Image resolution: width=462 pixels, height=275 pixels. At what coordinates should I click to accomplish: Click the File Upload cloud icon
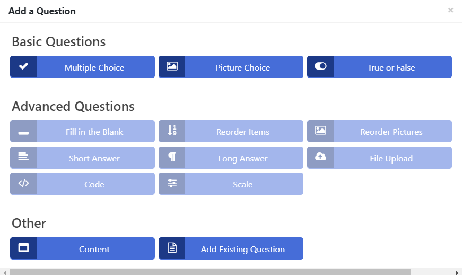click(320, 157)
